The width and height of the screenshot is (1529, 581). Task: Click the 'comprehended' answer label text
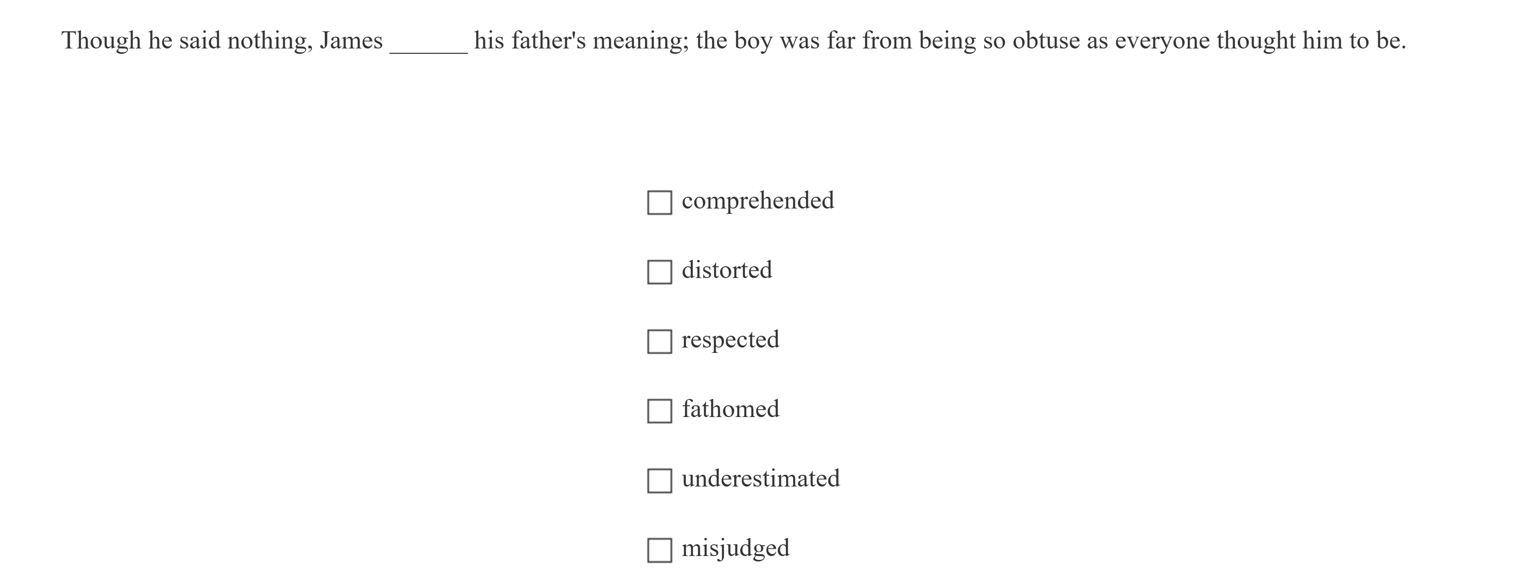(x=757, y=201)
